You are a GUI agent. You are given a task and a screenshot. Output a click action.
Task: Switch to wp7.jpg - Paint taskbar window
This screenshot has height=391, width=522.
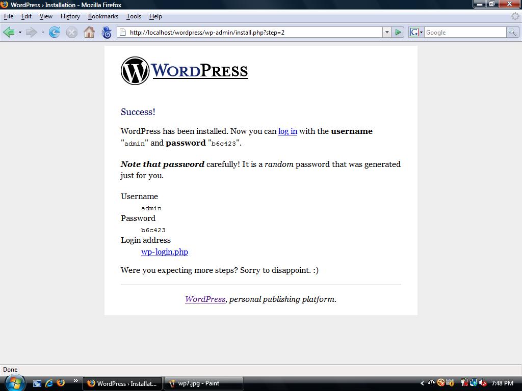tap(203, 383)
